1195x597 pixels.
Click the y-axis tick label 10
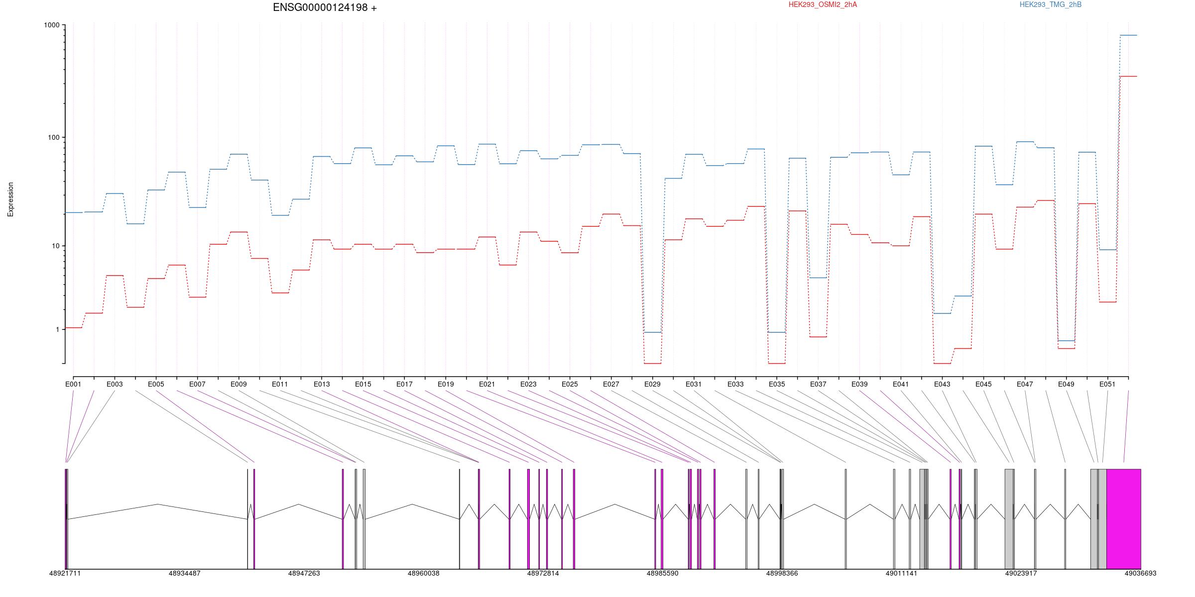point(55,246)
